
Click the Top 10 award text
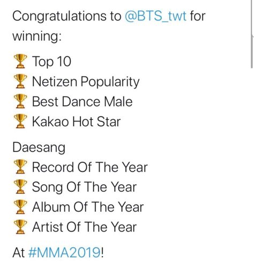point(51,61)
